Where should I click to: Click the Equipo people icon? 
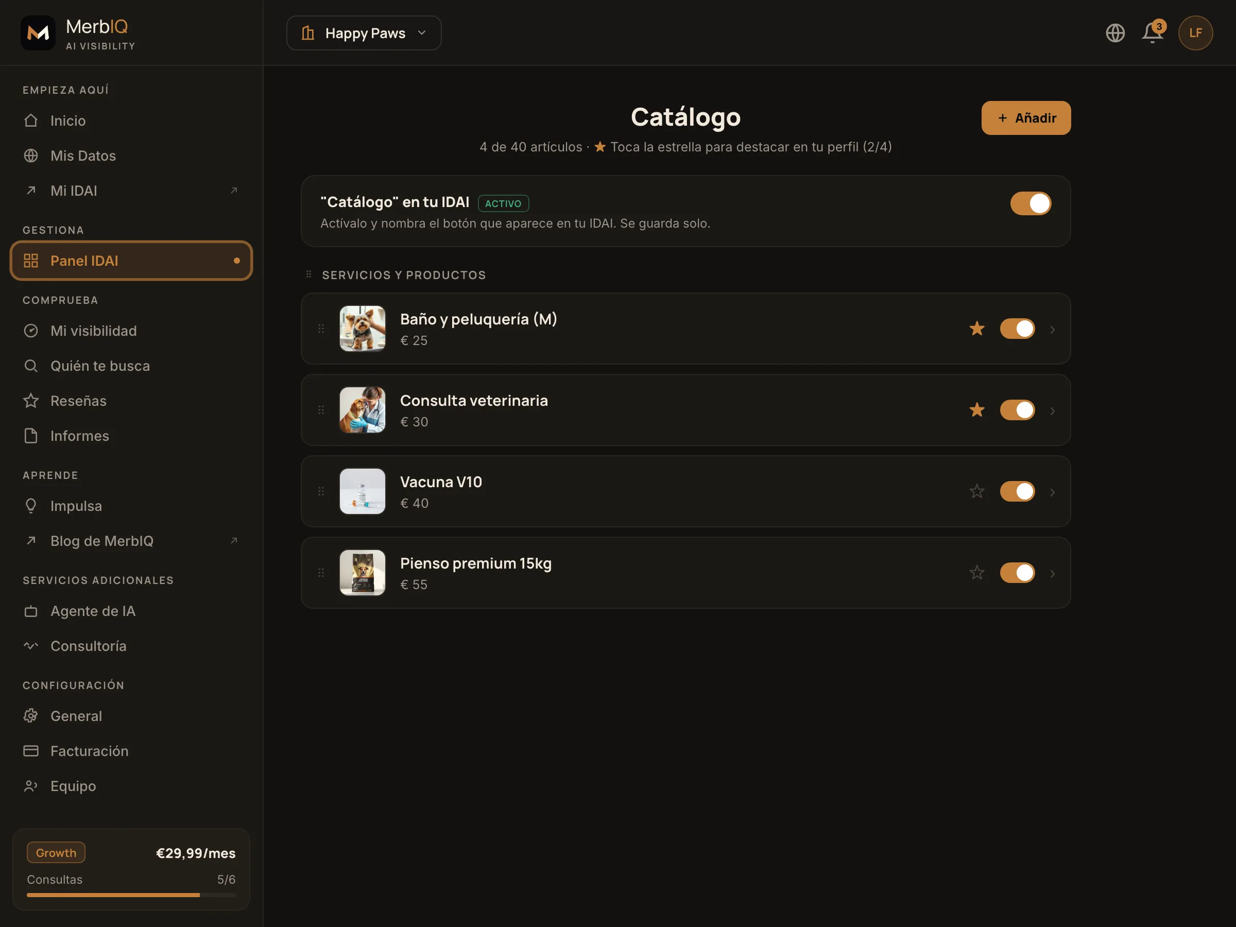[31, 786]
